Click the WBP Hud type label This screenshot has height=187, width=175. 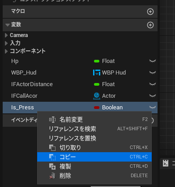(x=114, y=73)
